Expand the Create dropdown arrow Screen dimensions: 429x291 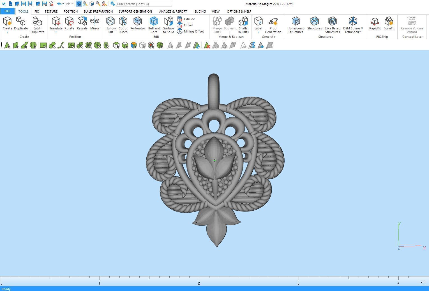(7, 32)
